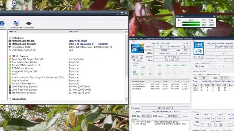Click the green check beside 2 DIMMS per Channel
Viewport: 234px width, 131px height.
10,68
